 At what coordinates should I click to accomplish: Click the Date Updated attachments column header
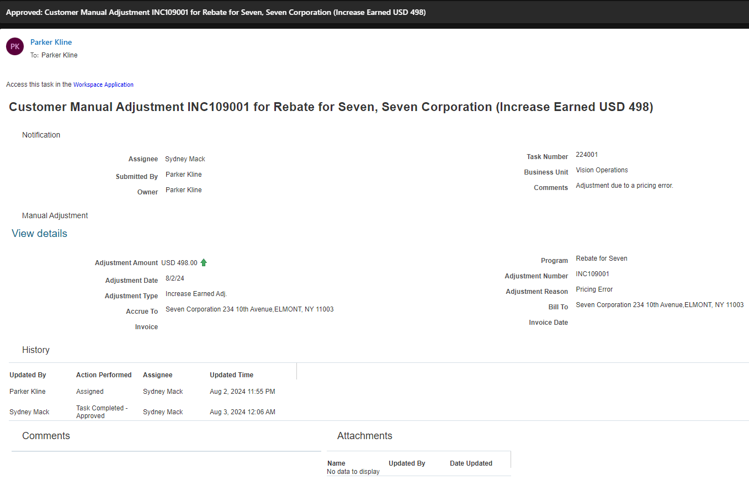pos(471,463)
